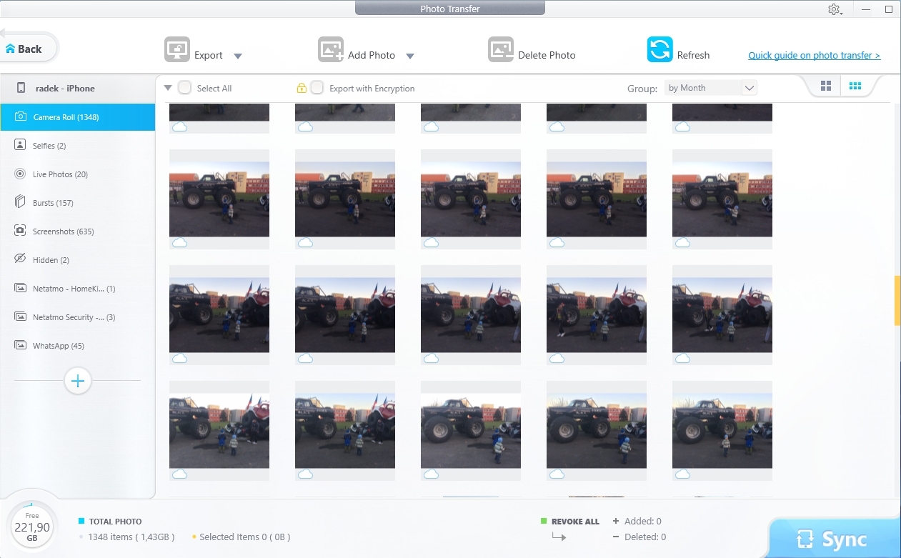This screenshot has height=558, width=901.
Task: Open the Group by Month combo box
Action: pyautogui.click(x=710, y=88)
